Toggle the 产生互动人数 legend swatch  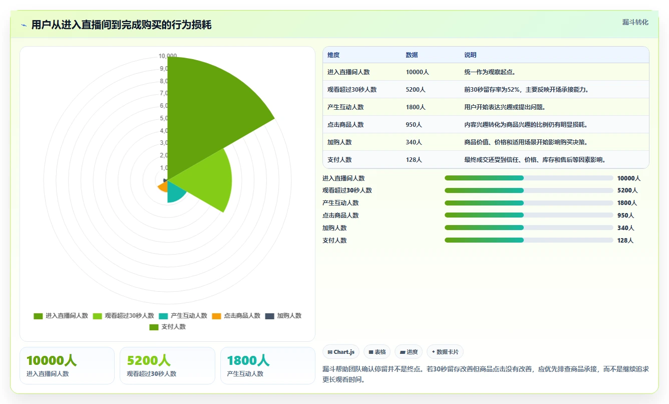pyautogui.click(x=163, y=316)
